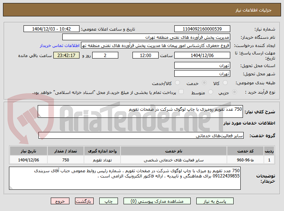Select the متوسط purchase type radio
The width and height of the screenshot is (284, 211).
[210, 92]
